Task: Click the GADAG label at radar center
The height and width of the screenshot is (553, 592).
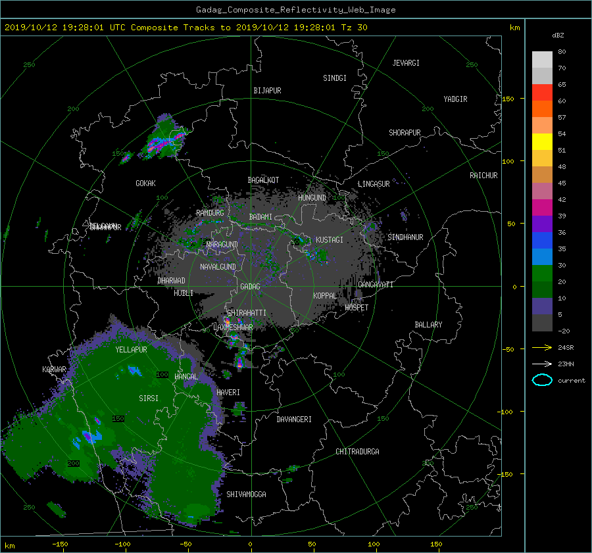Action: point(250,287)
